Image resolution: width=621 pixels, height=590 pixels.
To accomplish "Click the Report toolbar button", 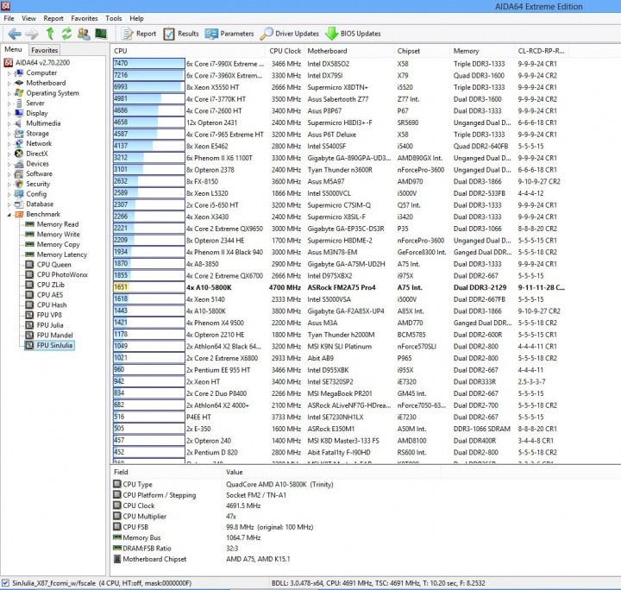I will coord(139,34).
